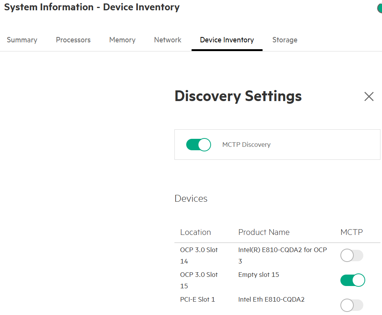Enable MCTP Discovery
Image resolution: width=382 pixels, height=315 pixels.
coord(198,145)
